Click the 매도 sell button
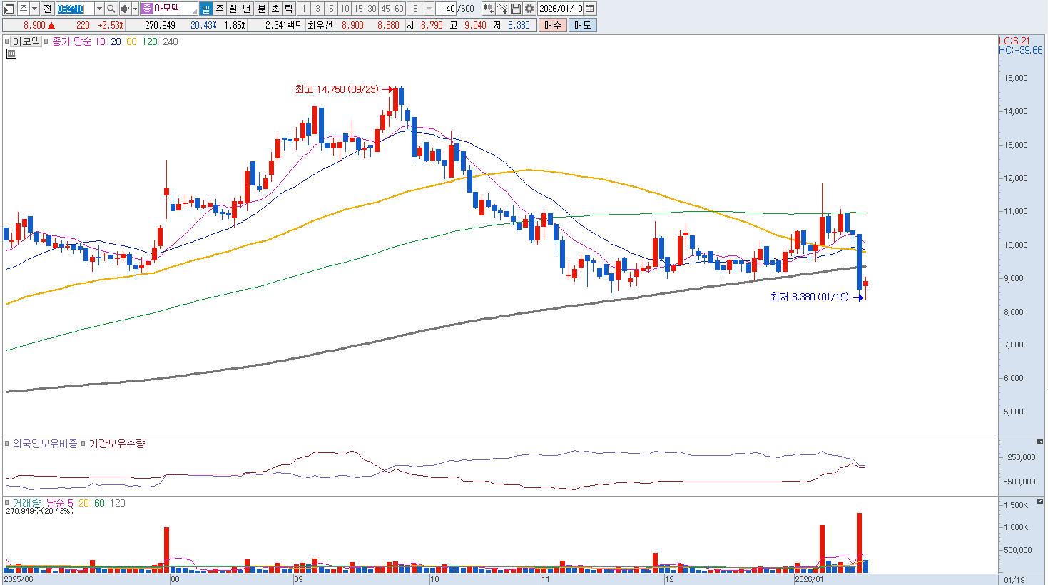This screenshot has height=585, width=1048. (x=582, y=25)
